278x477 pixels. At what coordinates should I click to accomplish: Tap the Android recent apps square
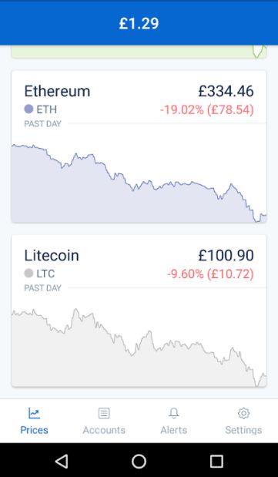pyautogui.click(x=216, y=461)
